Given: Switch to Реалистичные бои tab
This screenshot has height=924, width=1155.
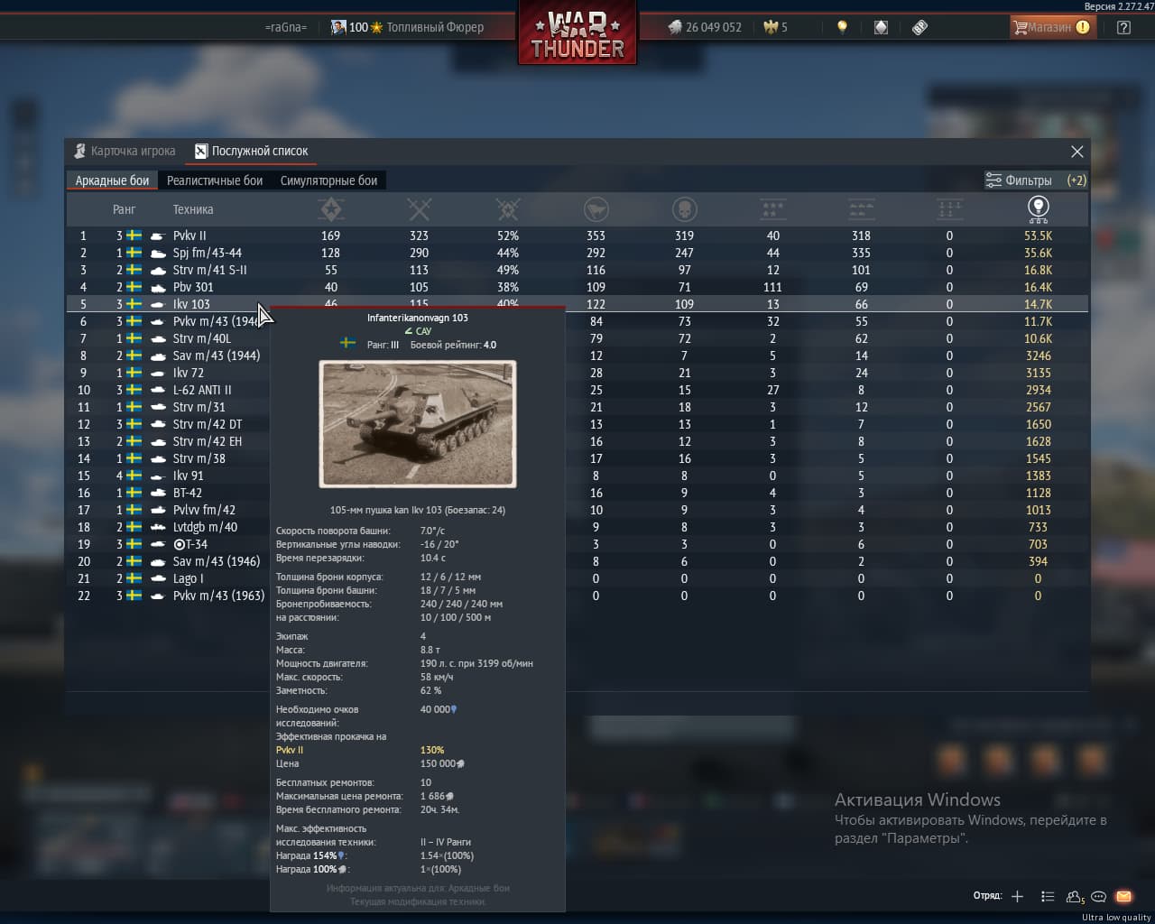Looking at the screenshot, I should pyautogui.click(x=215, y=180).
